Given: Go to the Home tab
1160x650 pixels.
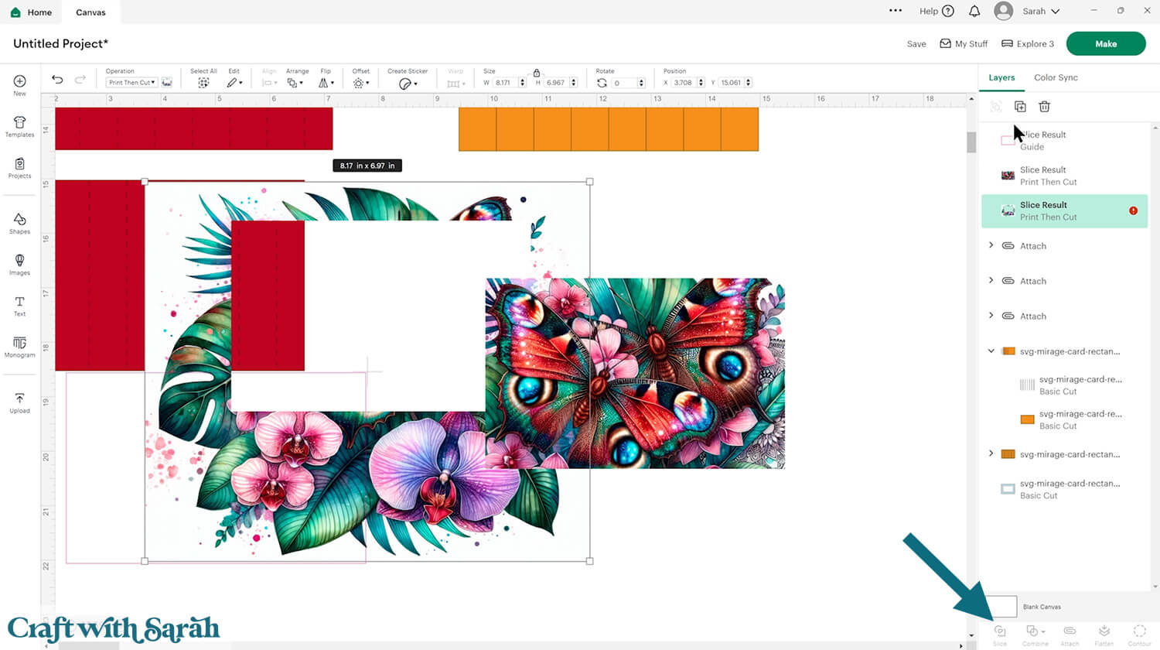Looking at the screenshot, I should (x=31, y=12).
